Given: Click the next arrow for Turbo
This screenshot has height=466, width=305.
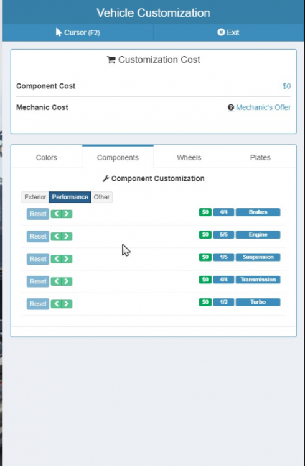Looking at the screenshot, I should (67, 304).
